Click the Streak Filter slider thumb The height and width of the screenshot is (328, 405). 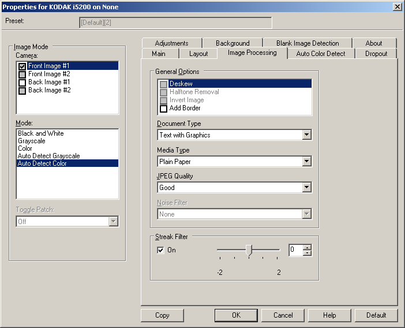point(249,250)
